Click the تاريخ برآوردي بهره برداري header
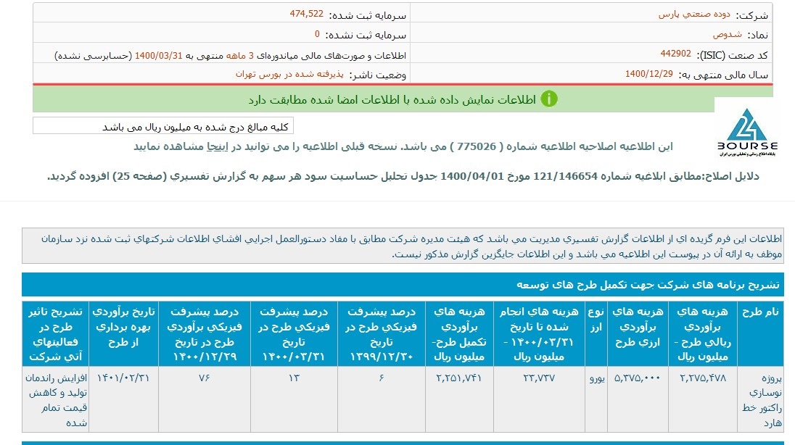Image resolution: width=795 pixels, height=445 pixels. 124,333
